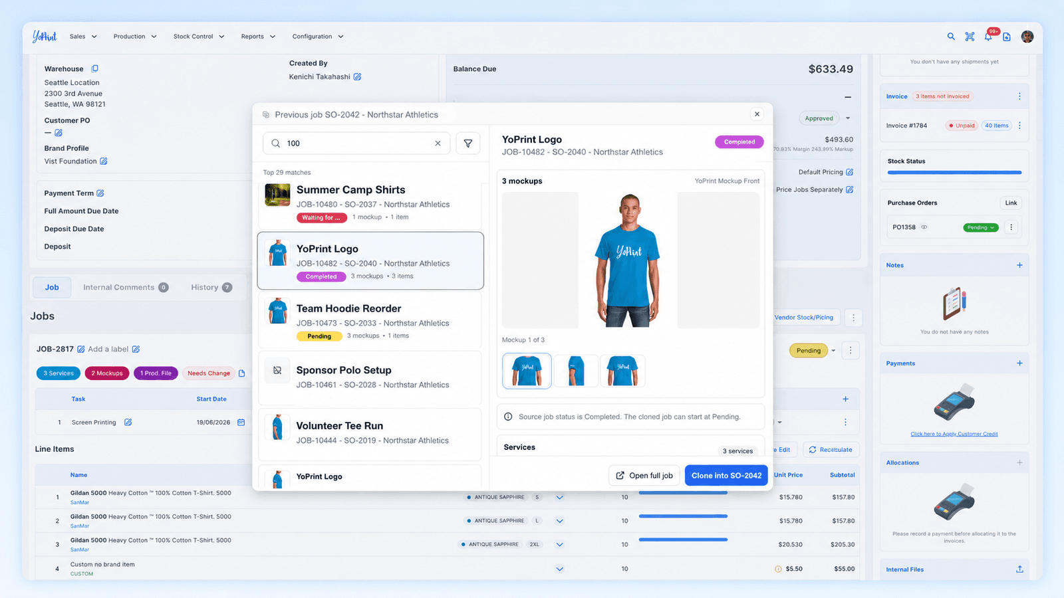Select Summer Camp Shirts job result
1064x598 pixels.
click(x=370, y=204)
